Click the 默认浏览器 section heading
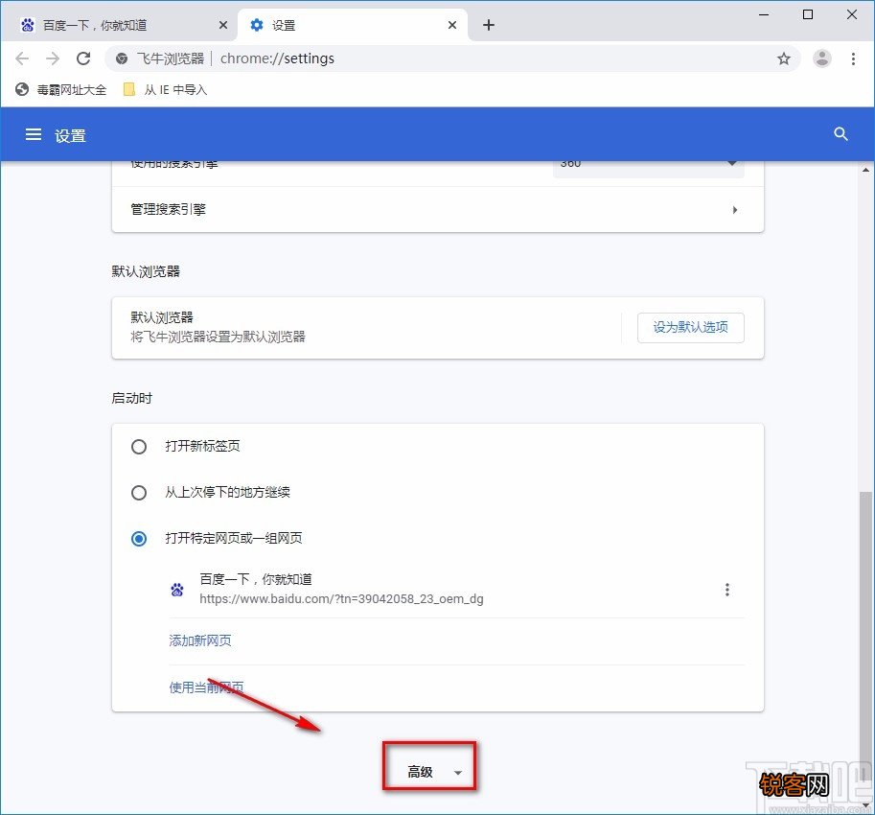875x815 pixels. 146,272
